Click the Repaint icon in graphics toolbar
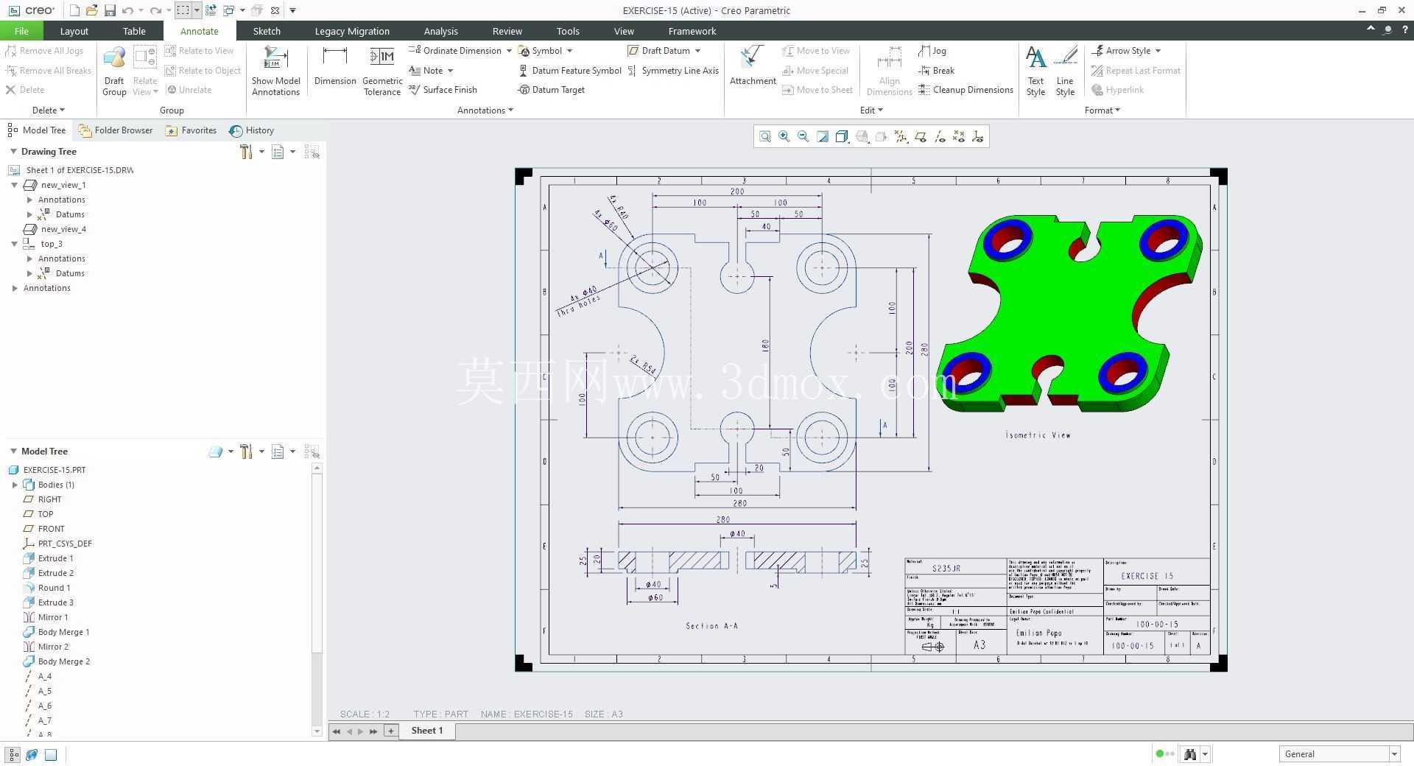 (823, 136)
